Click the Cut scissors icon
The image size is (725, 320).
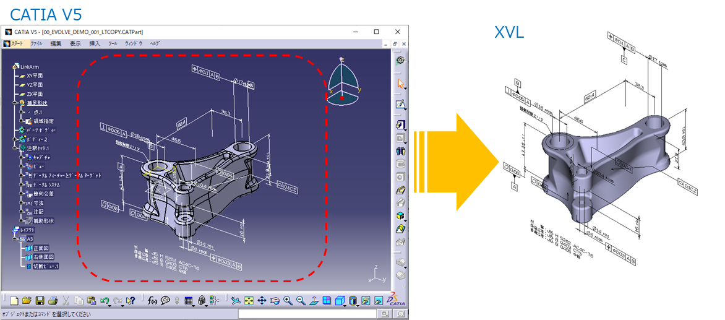66,301
